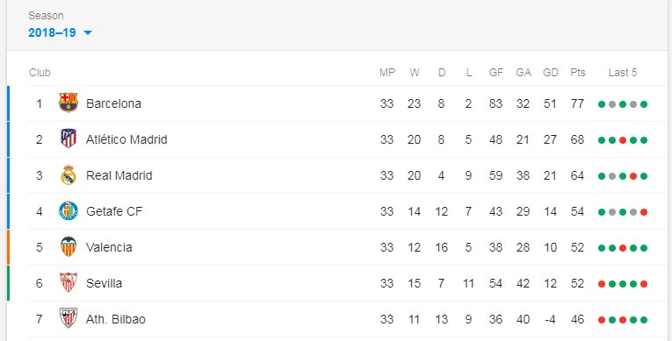Viewport: 672px width, 341px height.
Task: Click the Barcelona club crest
Action: click(x=69, y=103)
